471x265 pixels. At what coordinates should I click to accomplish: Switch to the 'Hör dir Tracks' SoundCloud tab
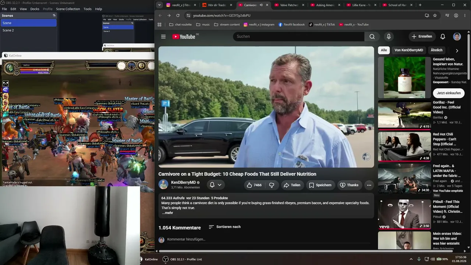[217, 5]
